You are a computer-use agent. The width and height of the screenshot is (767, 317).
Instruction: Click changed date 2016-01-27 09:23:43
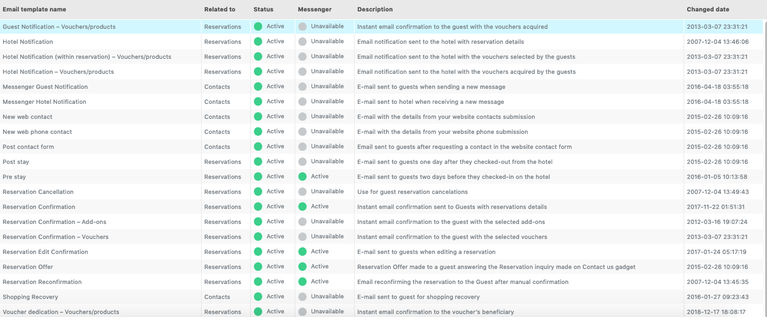717,297
